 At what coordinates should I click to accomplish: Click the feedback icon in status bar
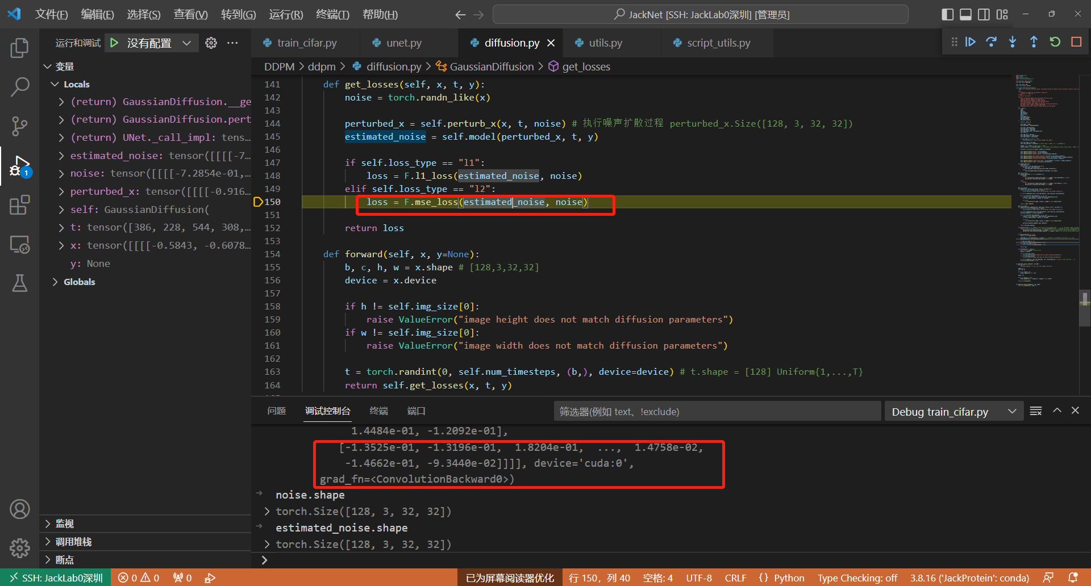[1048, 577]
